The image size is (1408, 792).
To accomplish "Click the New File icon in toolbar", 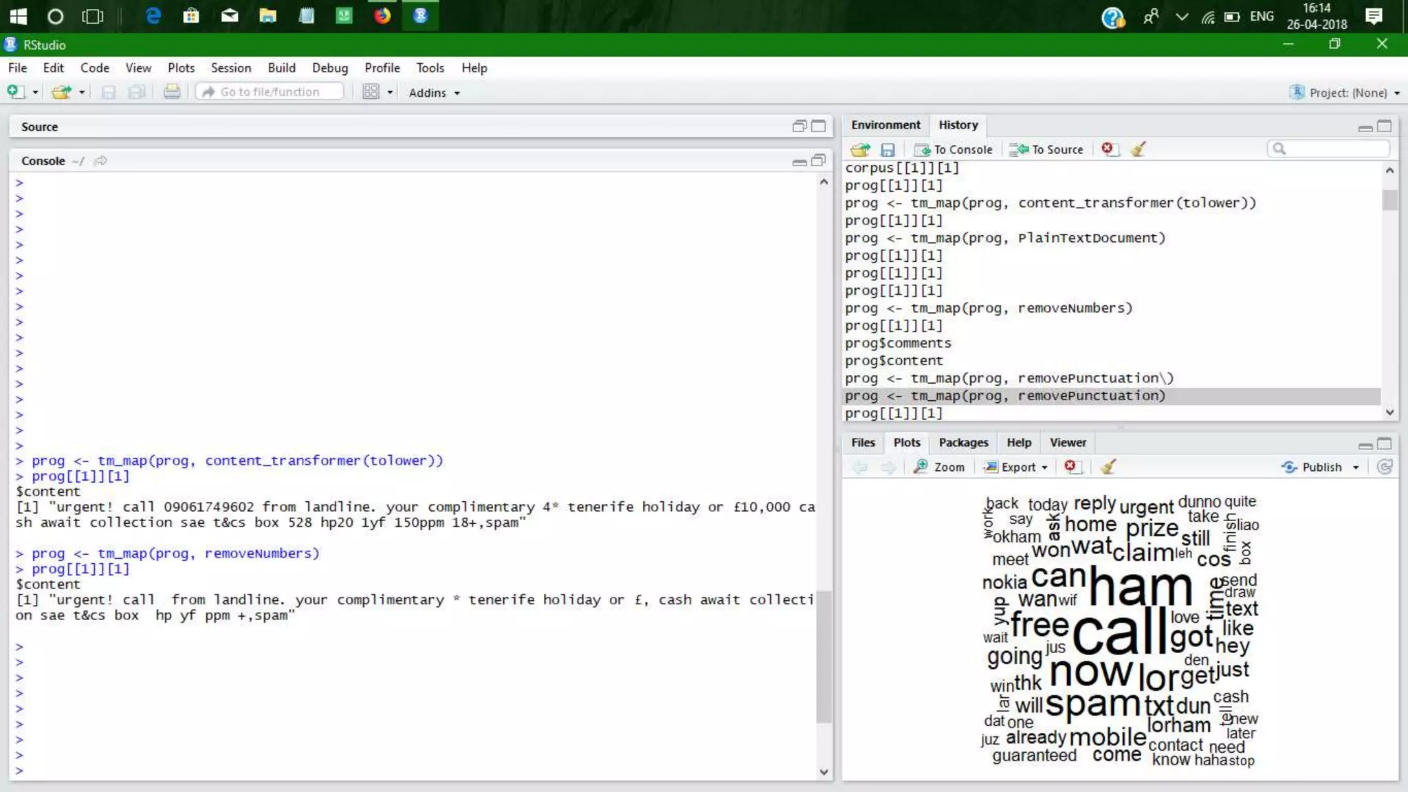I will click(15, 91).
